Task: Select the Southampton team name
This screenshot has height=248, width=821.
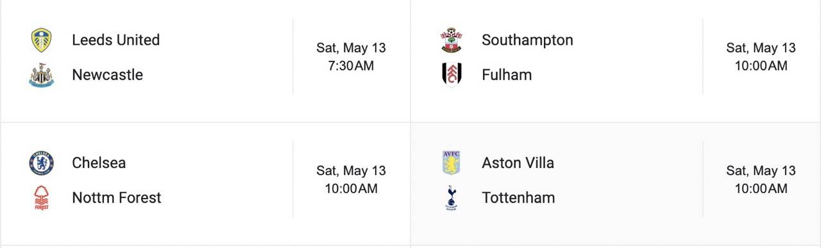Action: (x=527, y=40)
